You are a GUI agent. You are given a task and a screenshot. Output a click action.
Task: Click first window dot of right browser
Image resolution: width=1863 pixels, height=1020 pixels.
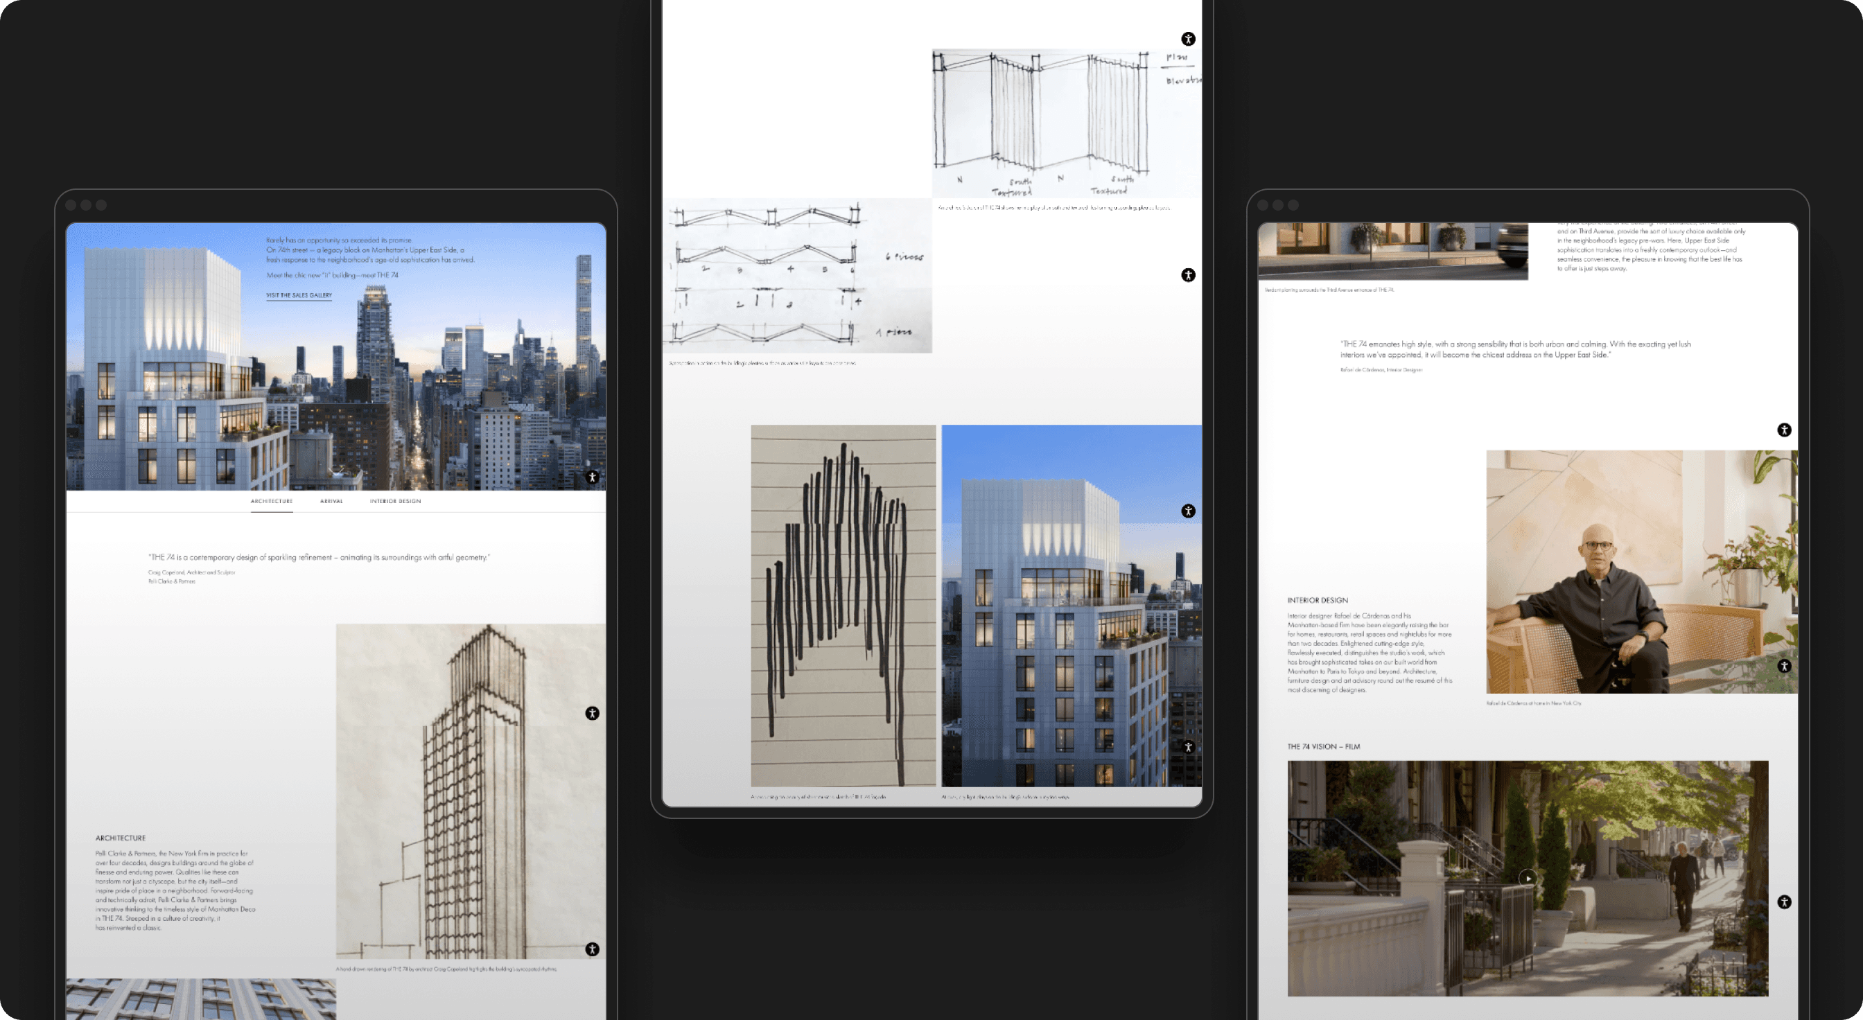[1263, 205]
